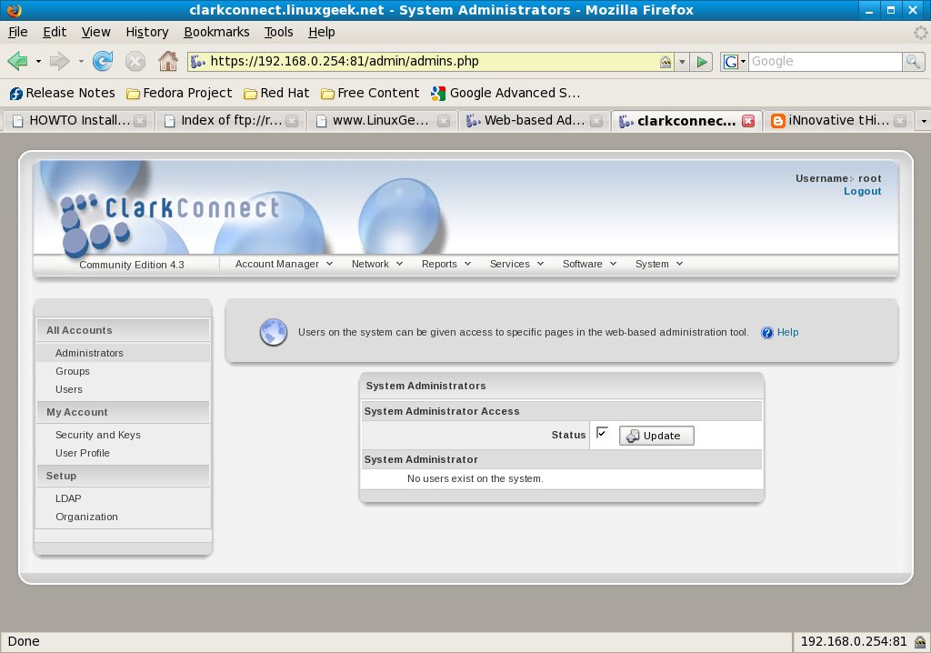Open the View menu
The image size is (931, 653).
[95, 32]
